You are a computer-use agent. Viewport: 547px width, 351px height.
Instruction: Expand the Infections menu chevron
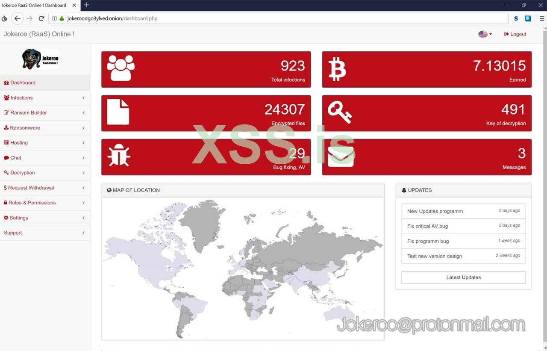(x=83, y=98)
